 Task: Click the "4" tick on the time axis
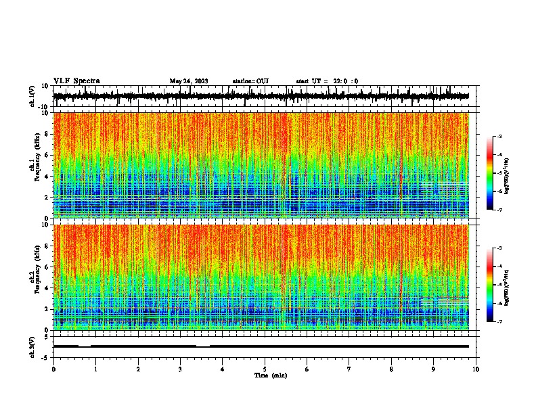pos(223,369)
